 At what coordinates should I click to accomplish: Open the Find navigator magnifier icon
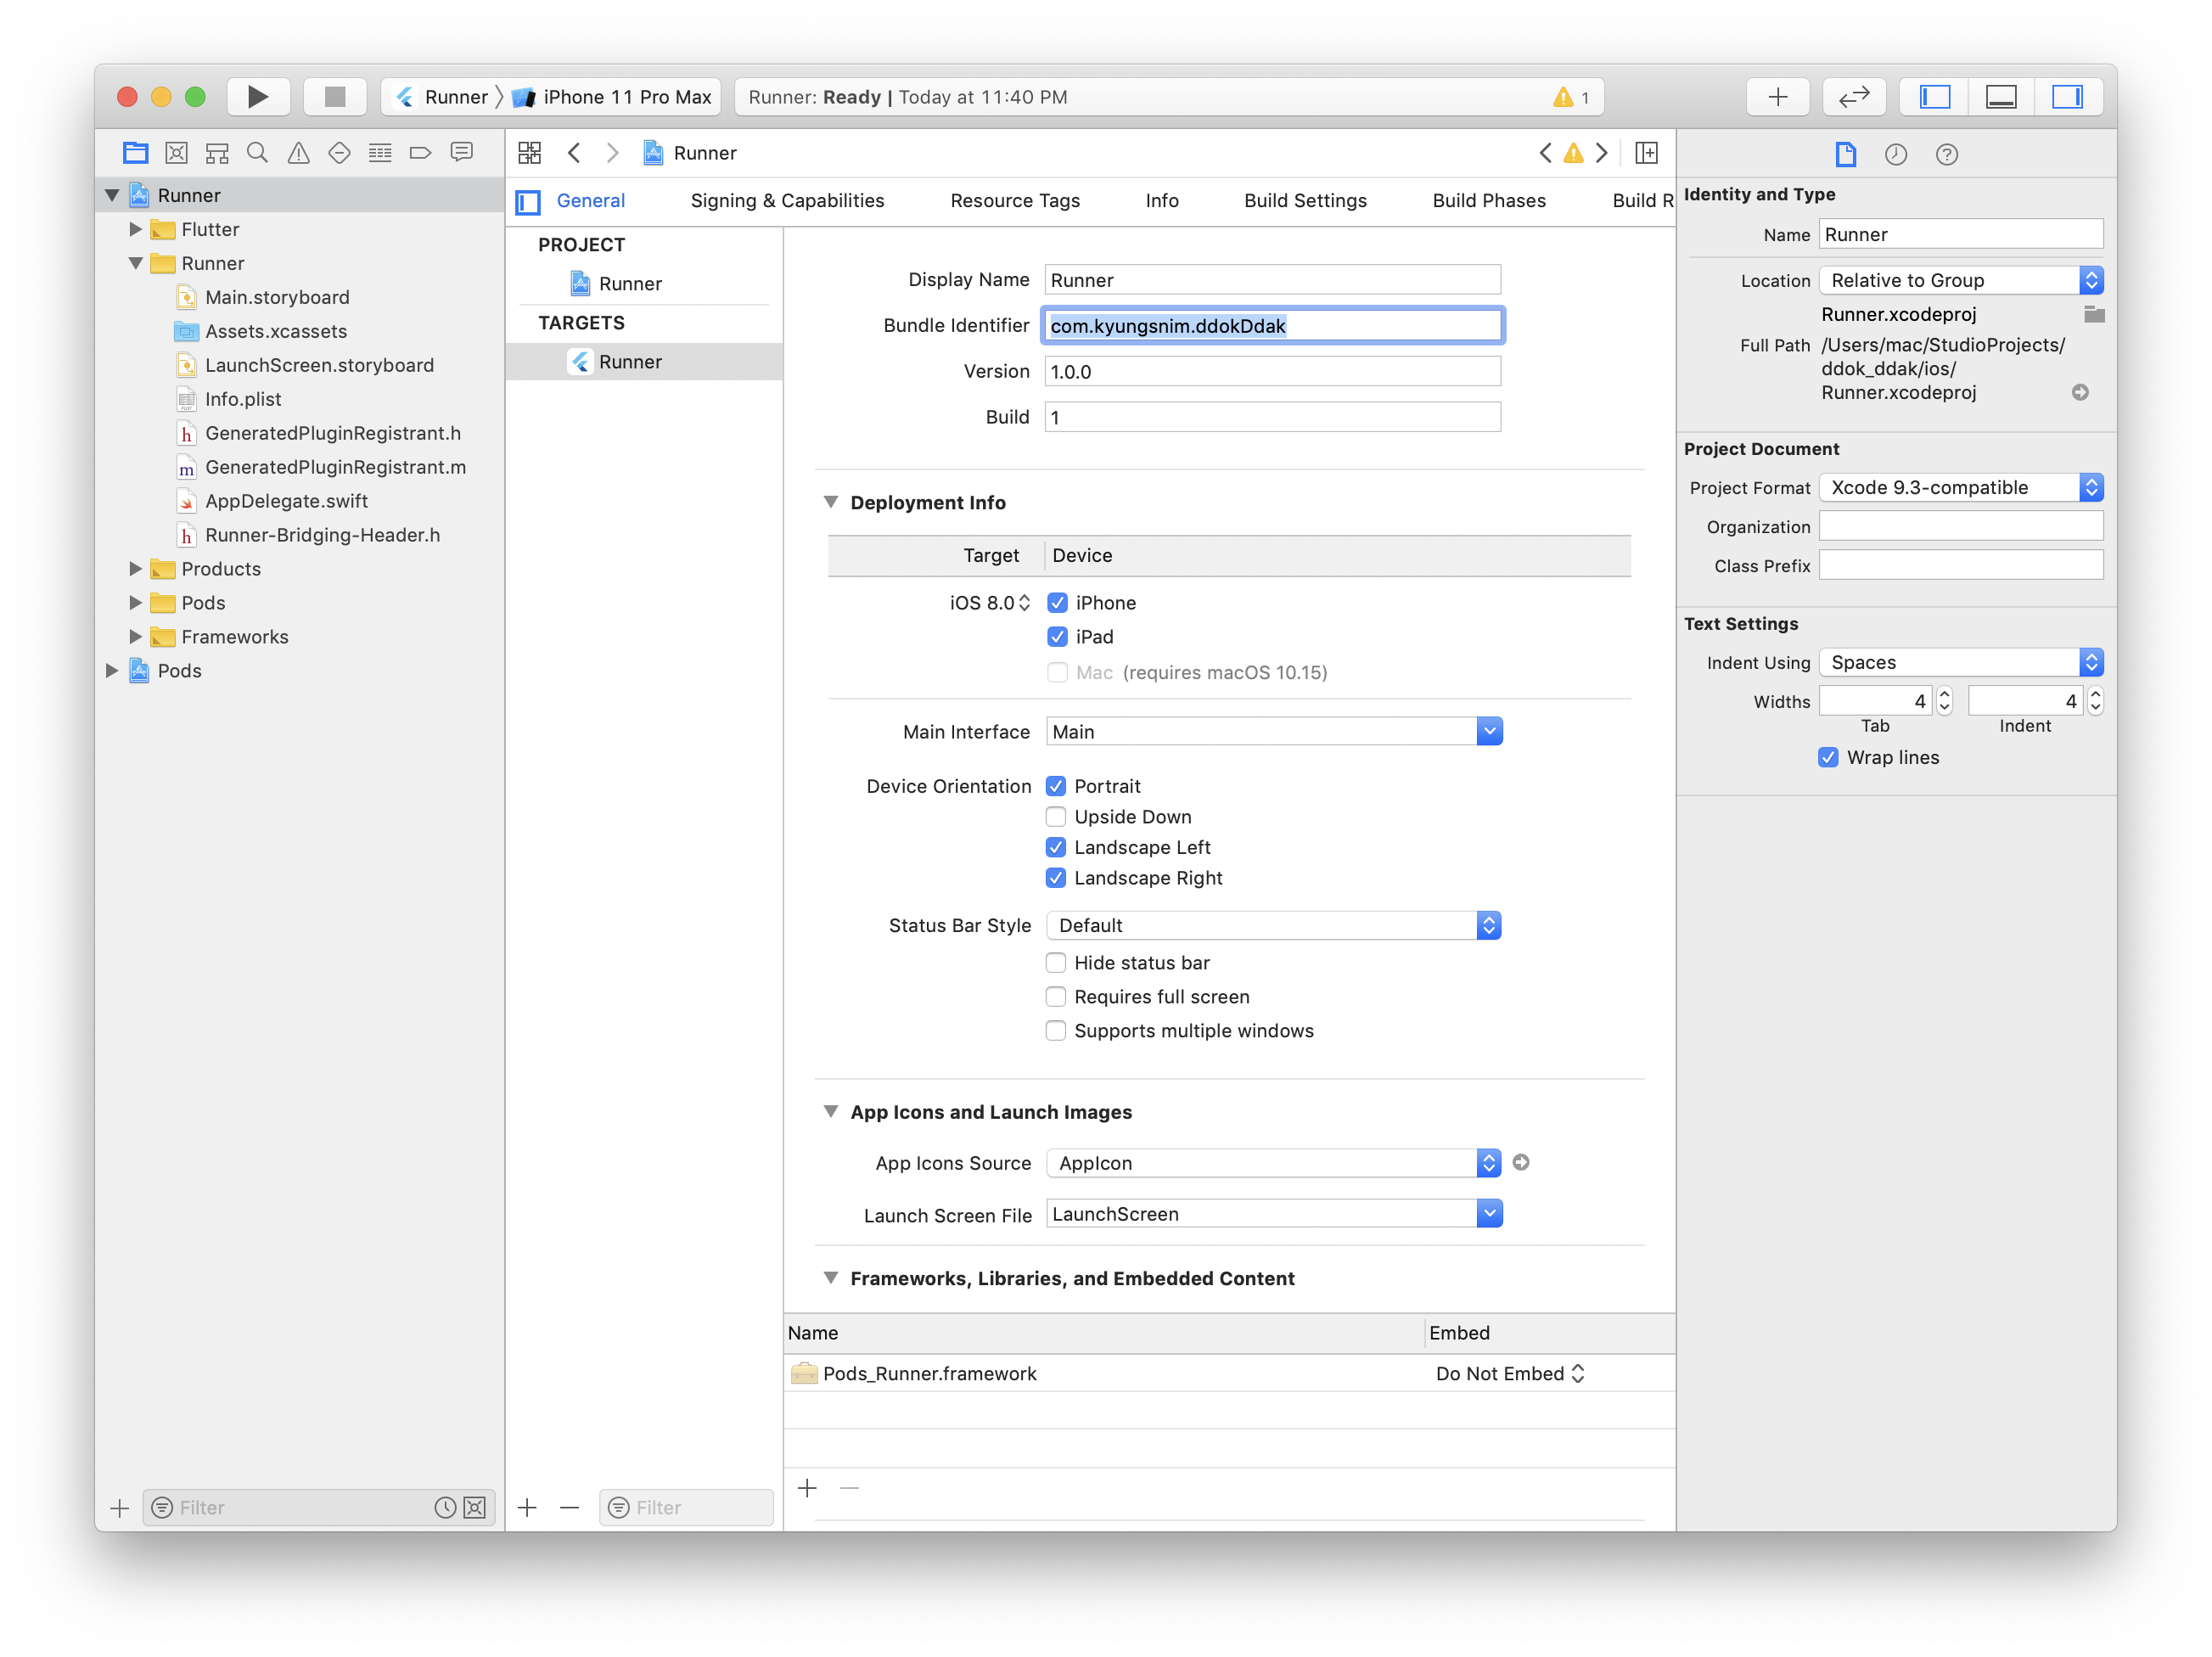pyautogui.click(x=257, y=153)
